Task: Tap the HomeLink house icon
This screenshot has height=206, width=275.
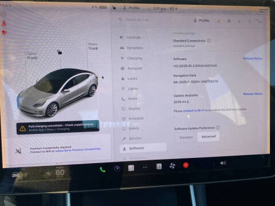Action: [229, 21]
